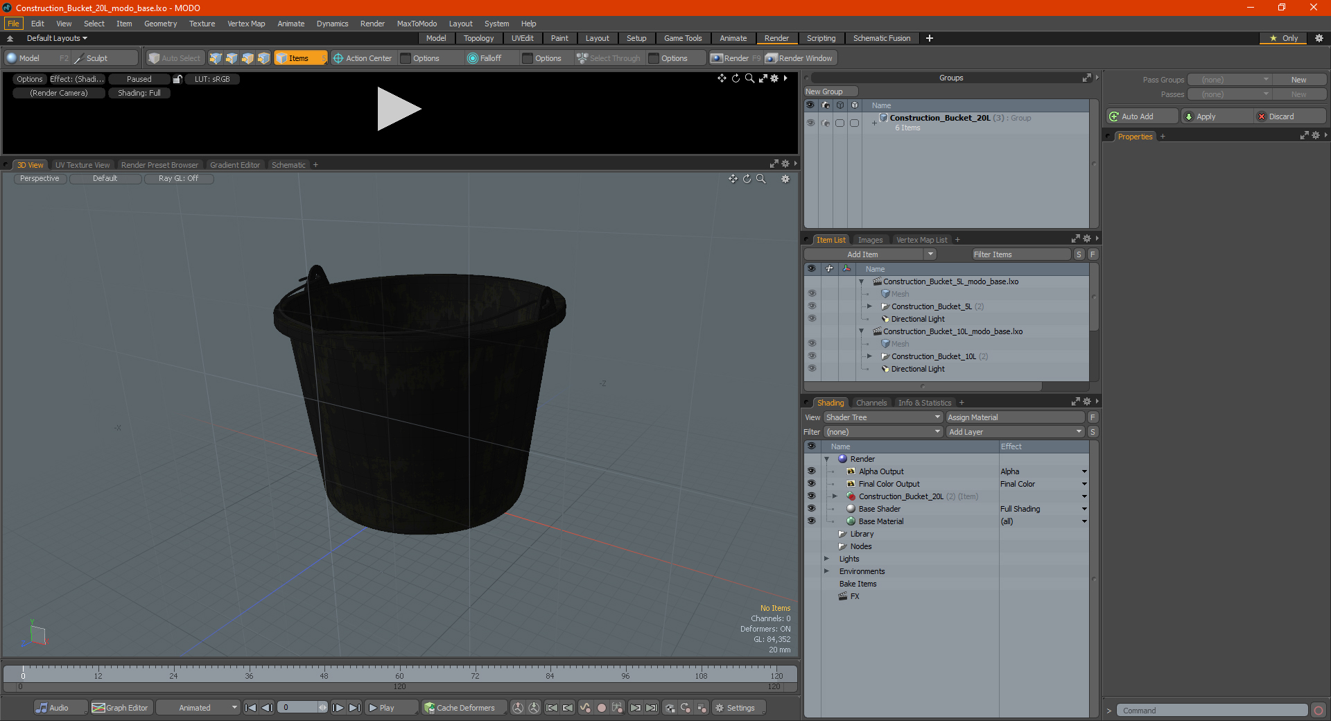Viewport: 1331px width, 721px height.
Task: Step to previous frame
Action: [x=267, y=708]
